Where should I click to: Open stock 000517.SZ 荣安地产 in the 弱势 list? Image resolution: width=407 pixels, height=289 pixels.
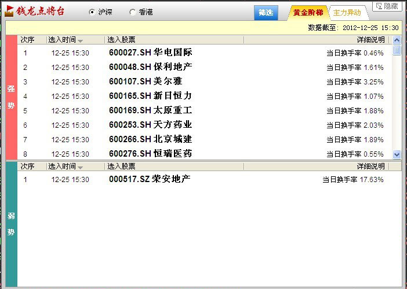[x=150, y=179]
